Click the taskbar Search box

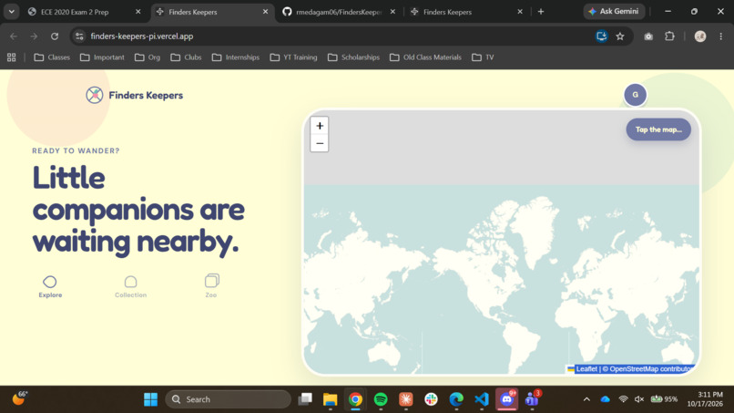(x=228, y=399)
